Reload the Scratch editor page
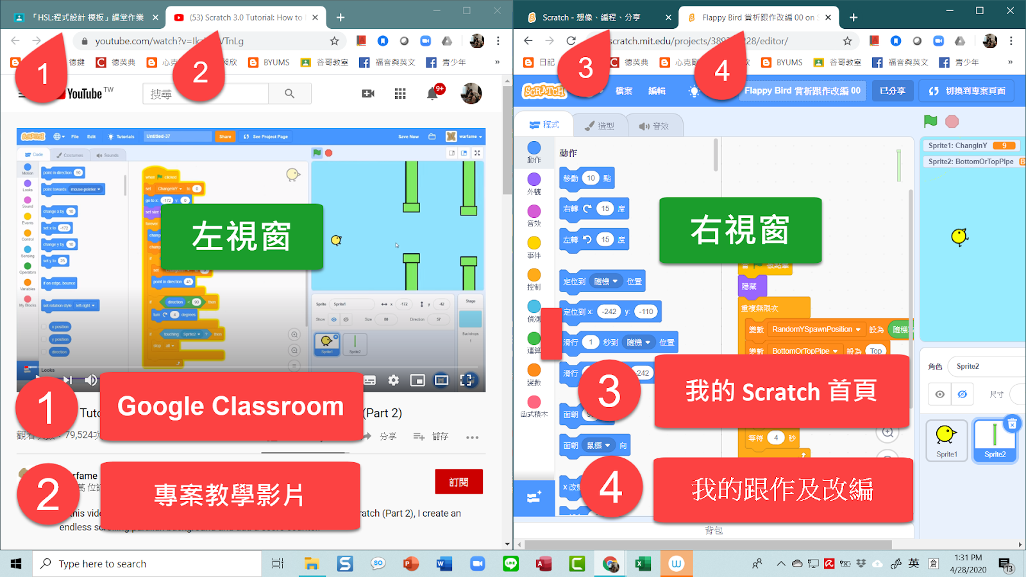 point(571,40)
